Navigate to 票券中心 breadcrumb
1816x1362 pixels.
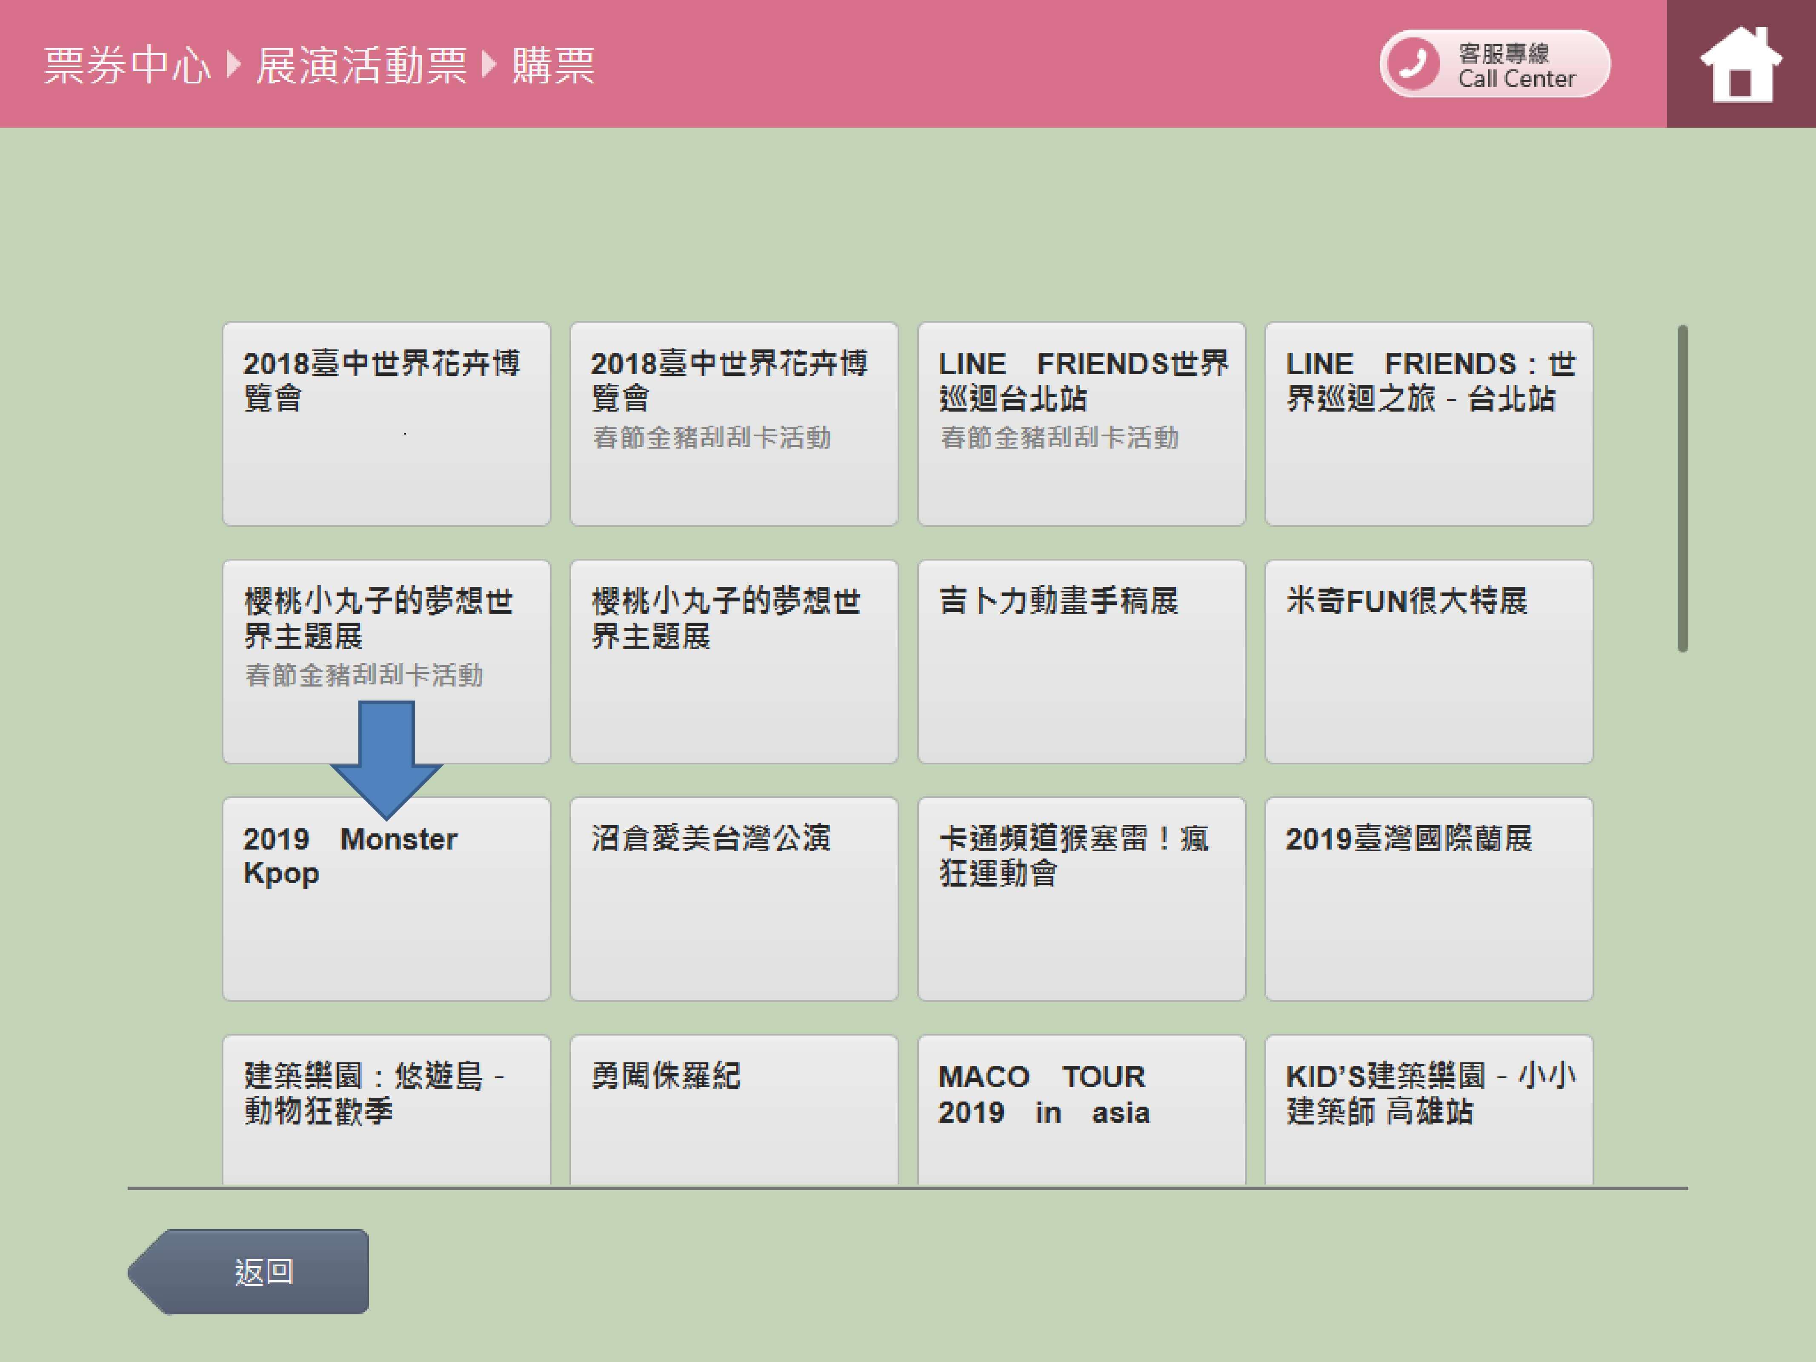(x=127, y=65)
